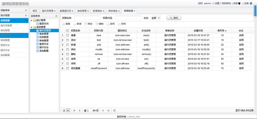257x119 pixels.
Task: Switch to the 首页 tab
Action: (x=35, y=11)
